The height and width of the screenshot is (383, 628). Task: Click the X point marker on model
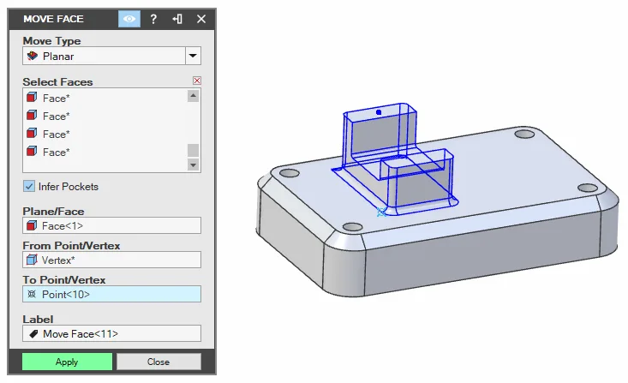coord(381,212)
